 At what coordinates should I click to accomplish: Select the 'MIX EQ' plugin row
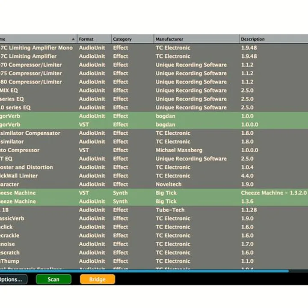click(x=154, y=90)
